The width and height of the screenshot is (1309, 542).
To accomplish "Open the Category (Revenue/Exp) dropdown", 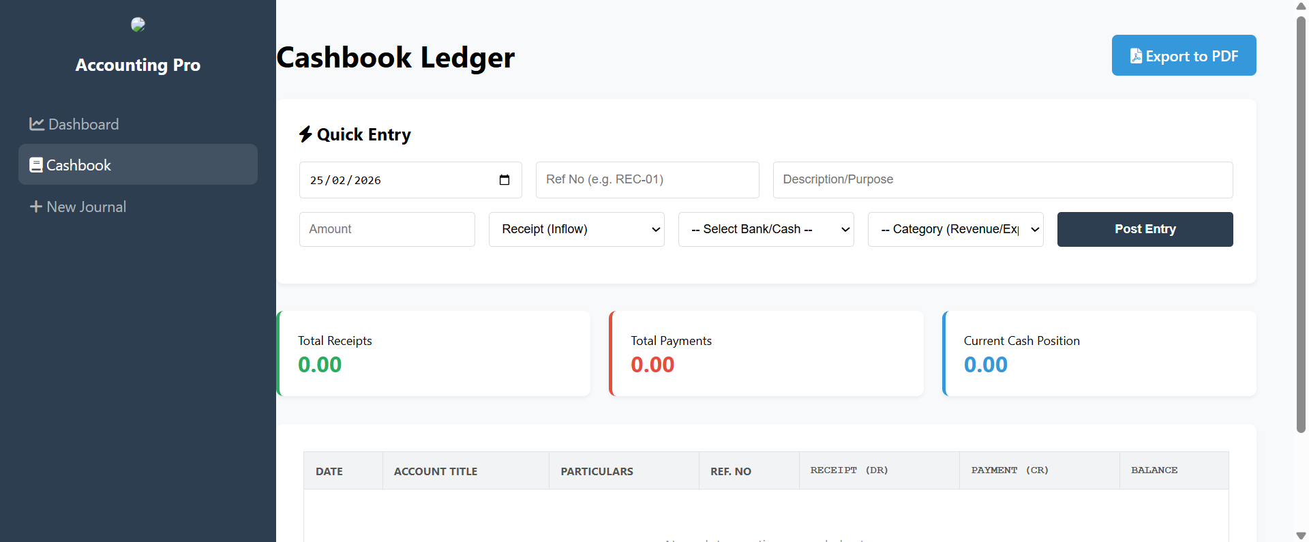I will tap(955, 229).
